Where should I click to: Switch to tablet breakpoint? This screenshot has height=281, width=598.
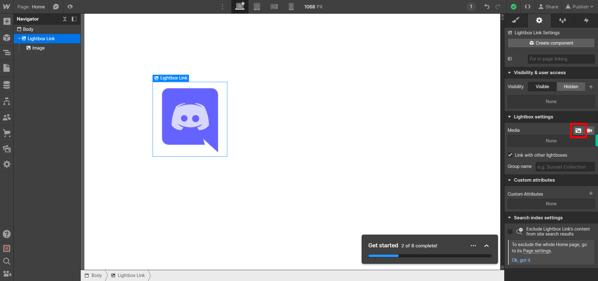point(257,7)
